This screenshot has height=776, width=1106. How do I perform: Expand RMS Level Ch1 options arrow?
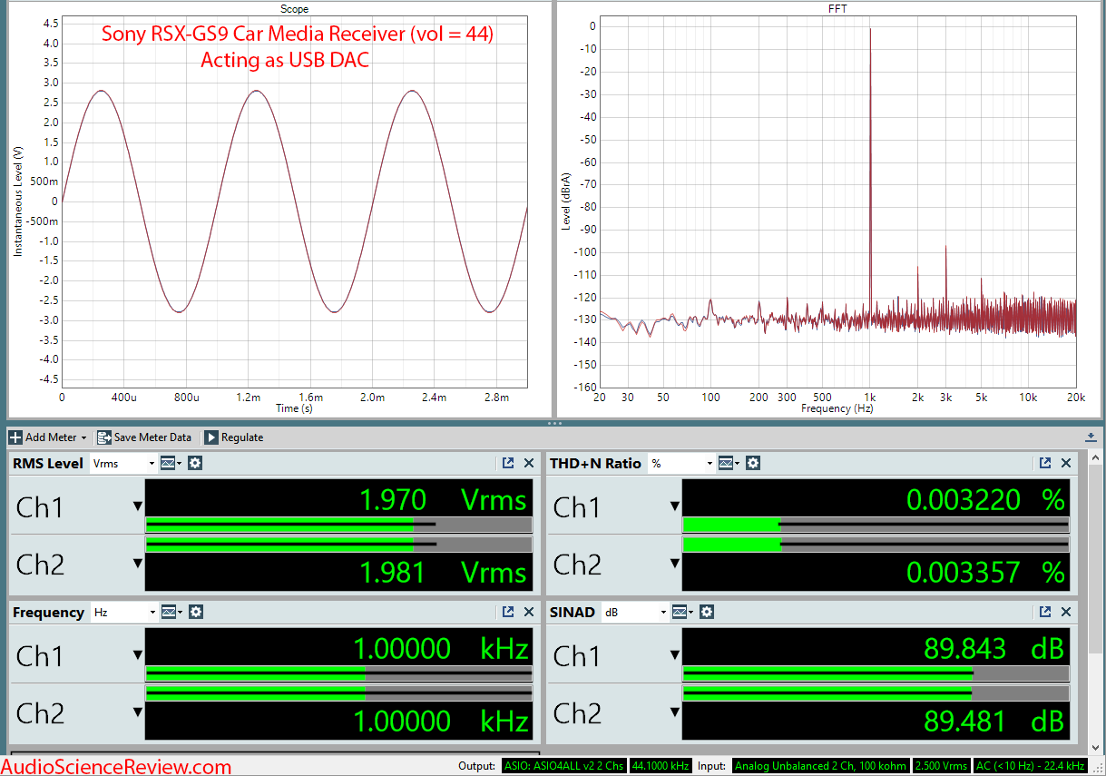click(x=138, y=506)
